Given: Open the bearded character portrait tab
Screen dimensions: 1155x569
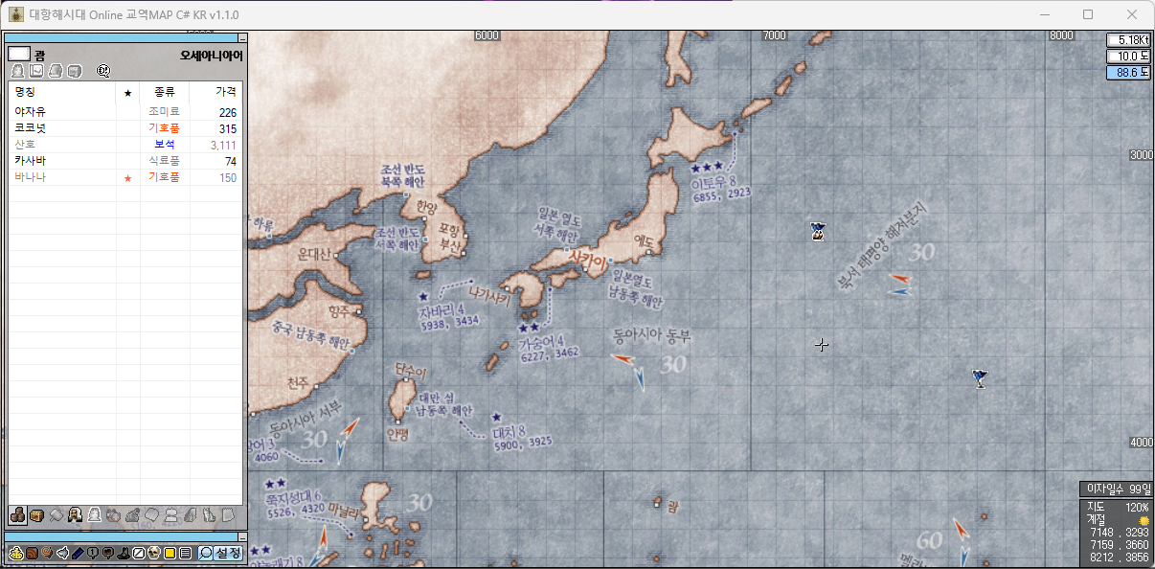Looking at the screenshot, I should (x=74, y=515).
